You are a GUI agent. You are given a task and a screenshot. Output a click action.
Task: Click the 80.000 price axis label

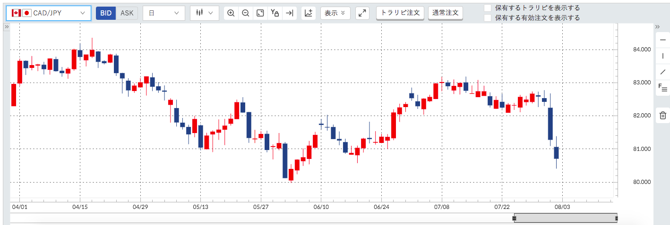click(x=642, y=182)
